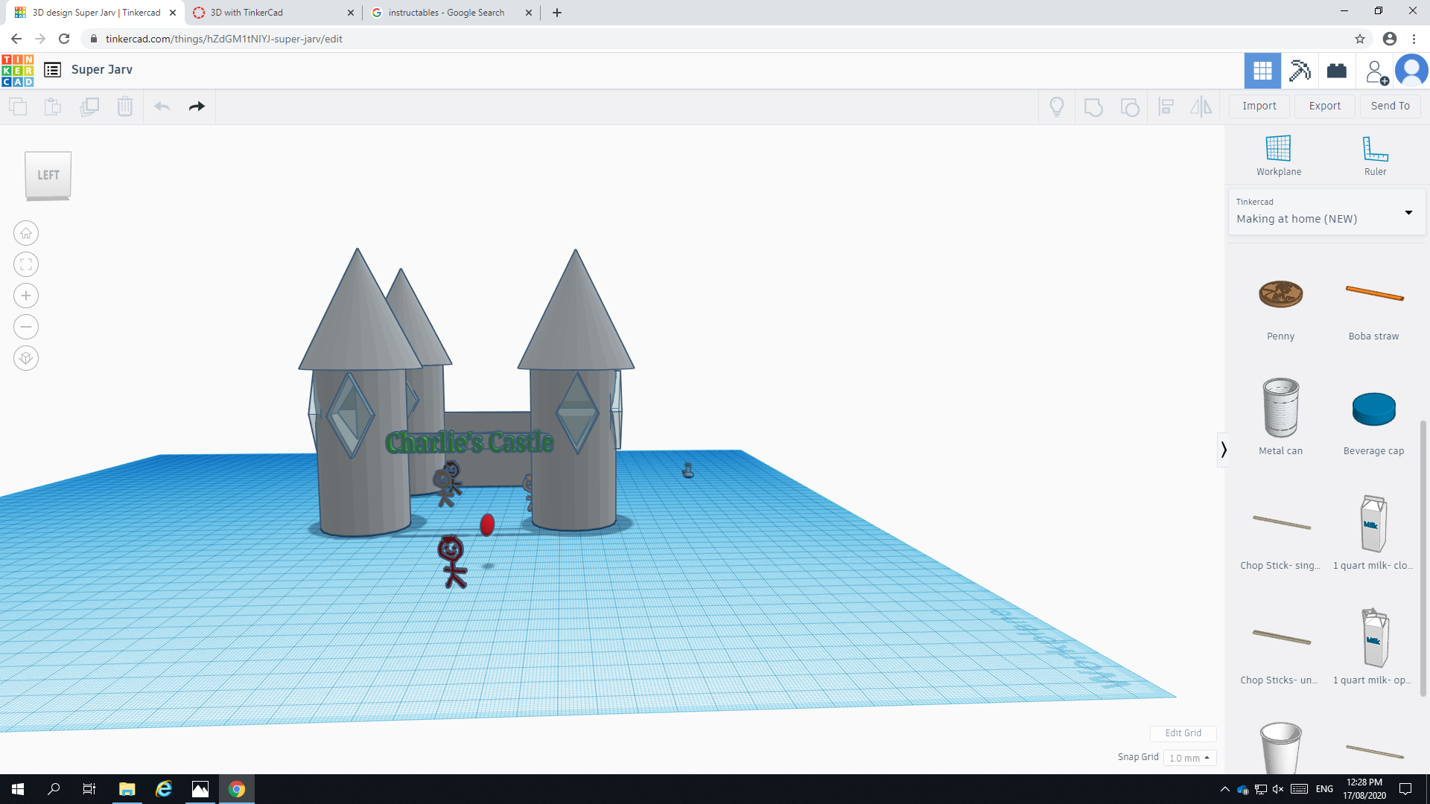Bookmark this page with the star

click(1360, 39)
